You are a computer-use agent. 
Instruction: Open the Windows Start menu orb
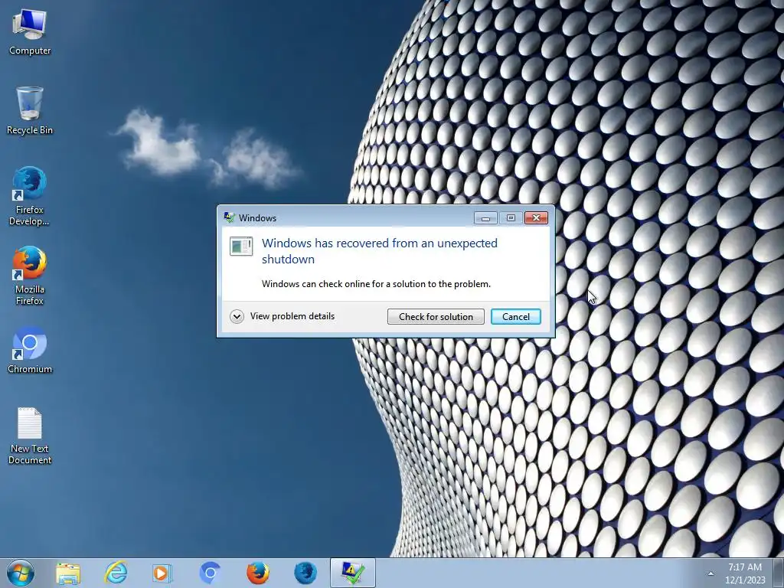tap(21, 573)
